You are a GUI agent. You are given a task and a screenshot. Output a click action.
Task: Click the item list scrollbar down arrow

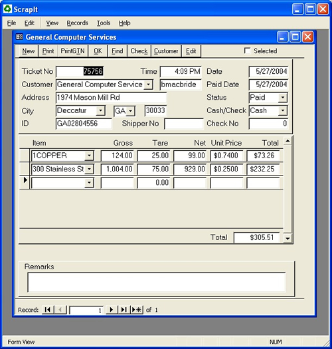point(288,239)
